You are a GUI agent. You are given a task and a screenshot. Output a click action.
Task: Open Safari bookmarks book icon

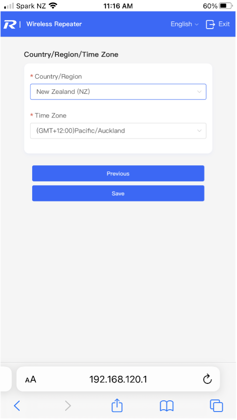pos(166,406)
